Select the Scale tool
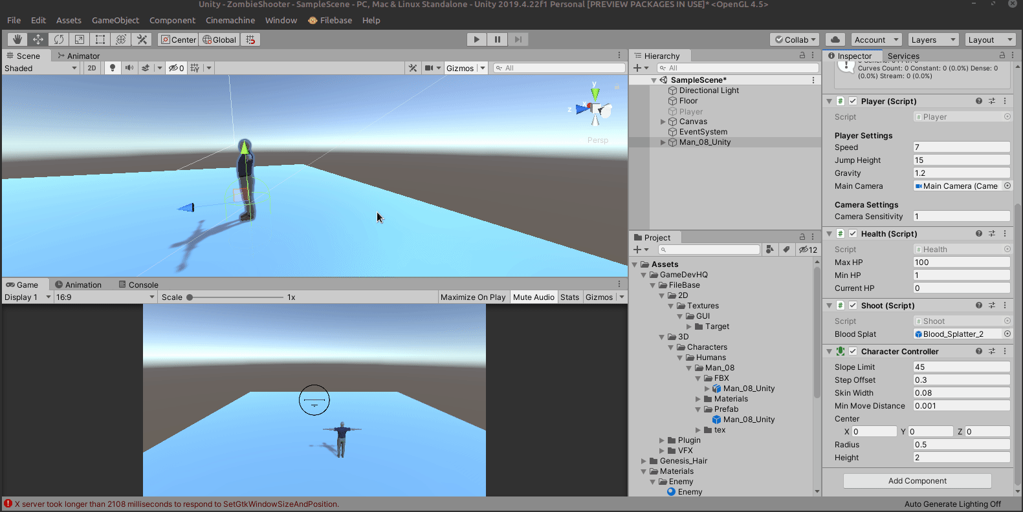The width and height of the screenshot is (1023, 512). tap(80, 39)
